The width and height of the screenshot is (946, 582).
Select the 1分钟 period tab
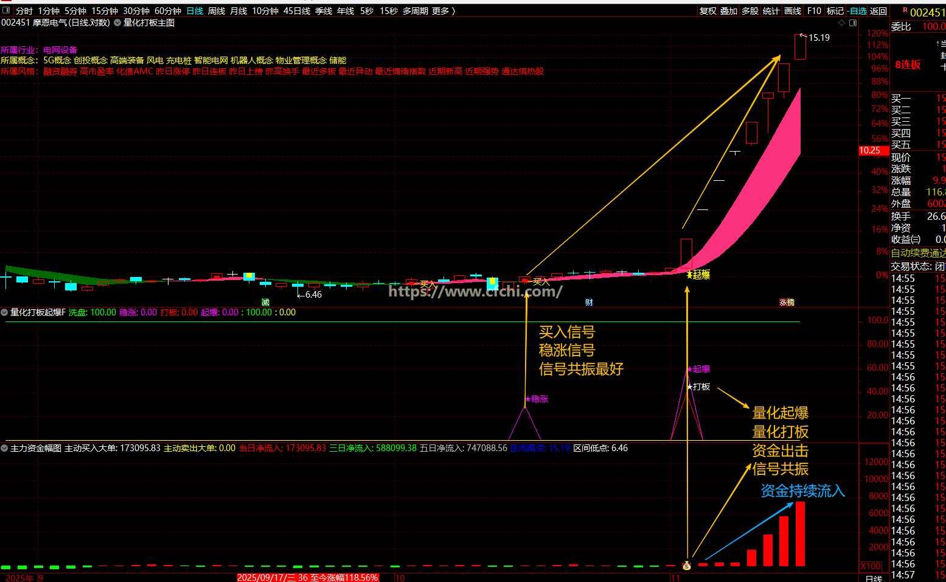coord(49,11)
